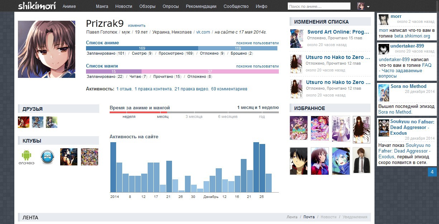439x224 pixels.
Task: Click the Sora no Method notification thumbnail
Action: 384,93
